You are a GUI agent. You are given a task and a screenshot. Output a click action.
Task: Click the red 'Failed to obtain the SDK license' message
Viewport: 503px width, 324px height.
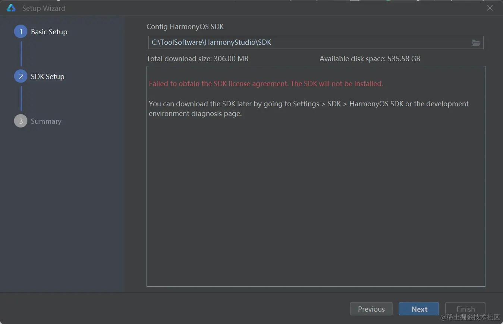coord(266,84)
